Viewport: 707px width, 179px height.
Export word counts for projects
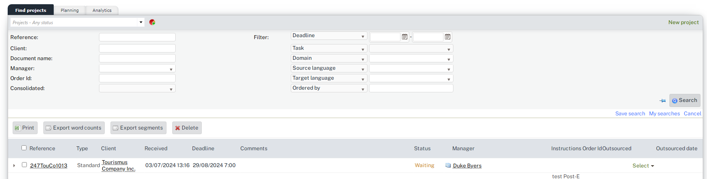pos(74,128)
